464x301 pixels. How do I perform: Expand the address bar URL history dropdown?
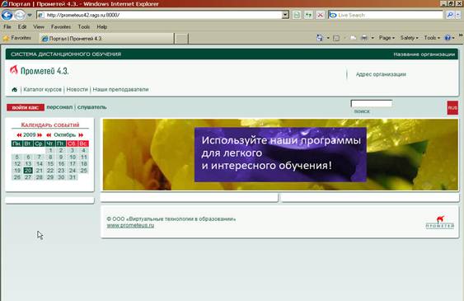click(x=285, y=15)
